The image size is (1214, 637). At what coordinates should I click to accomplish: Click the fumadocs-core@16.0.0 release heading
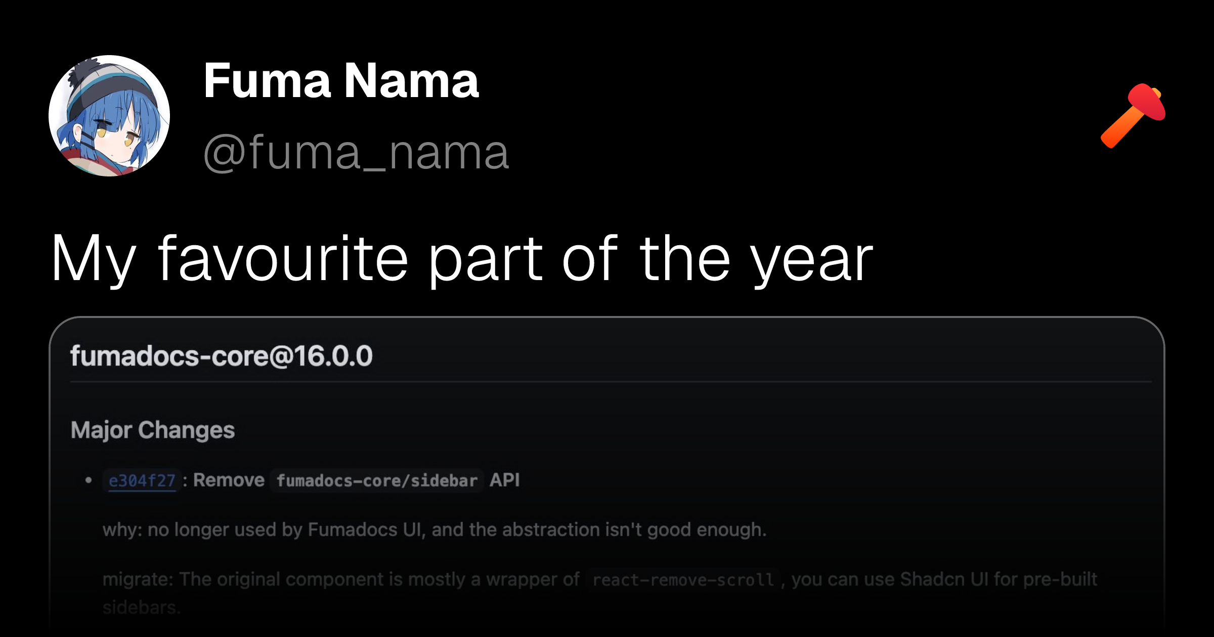click(x=222, y=356)
